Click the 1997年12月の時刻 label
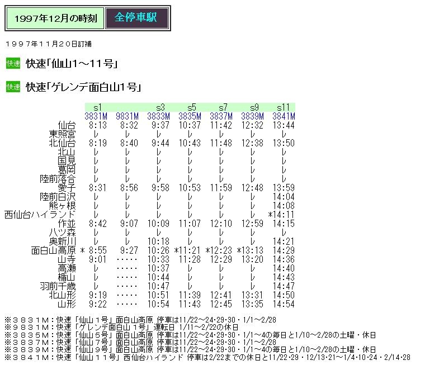425x365 pixels. [x=55, y=18]
